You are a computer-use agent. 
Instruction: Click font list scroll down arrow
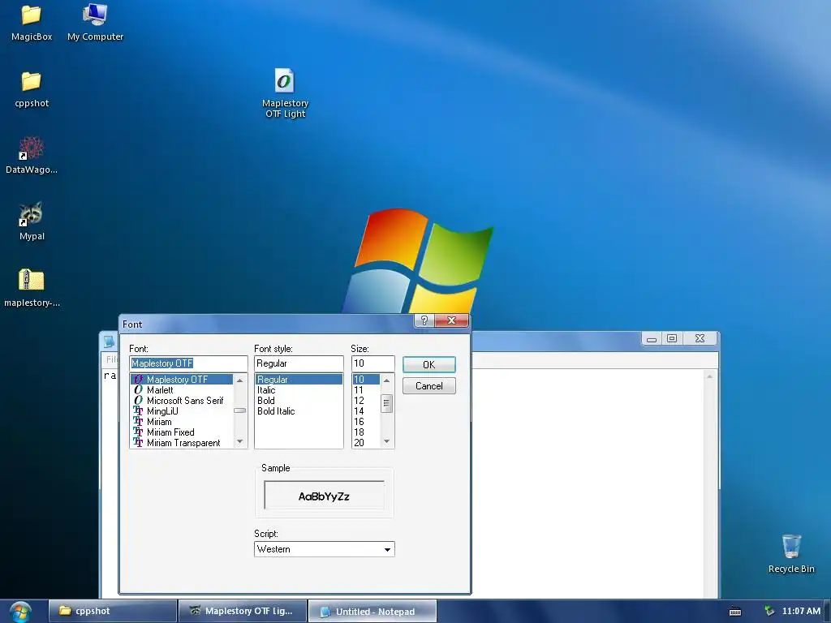[x=239, y=441]
